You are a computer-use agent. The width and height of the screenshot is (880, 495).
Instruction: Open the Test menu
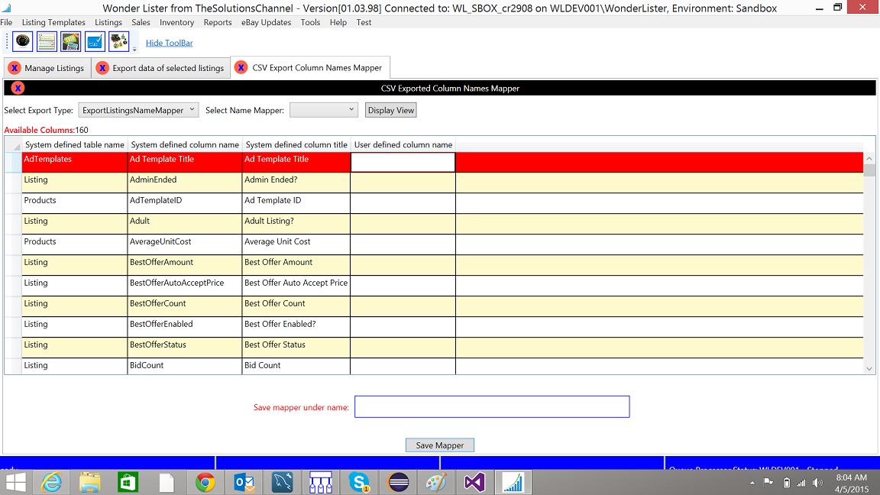click(x=364, y=22)
